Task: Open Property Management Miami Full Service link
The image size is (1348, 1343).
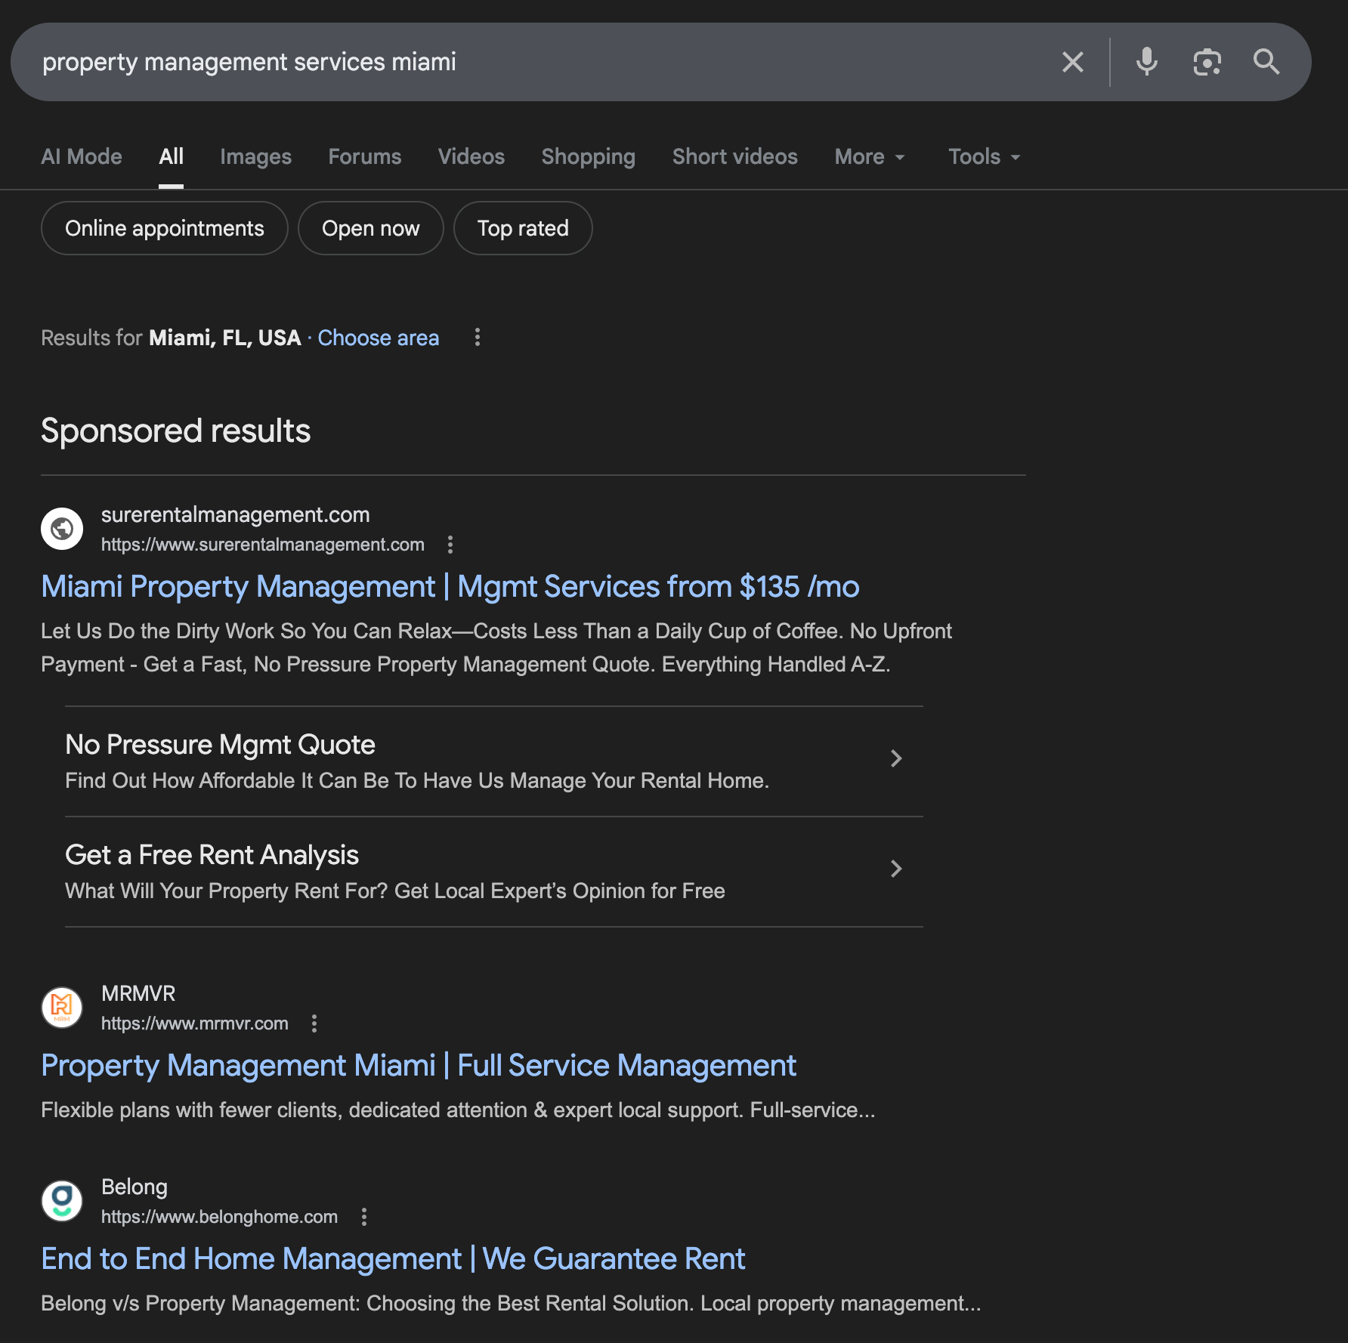Action: point(419,1066)
